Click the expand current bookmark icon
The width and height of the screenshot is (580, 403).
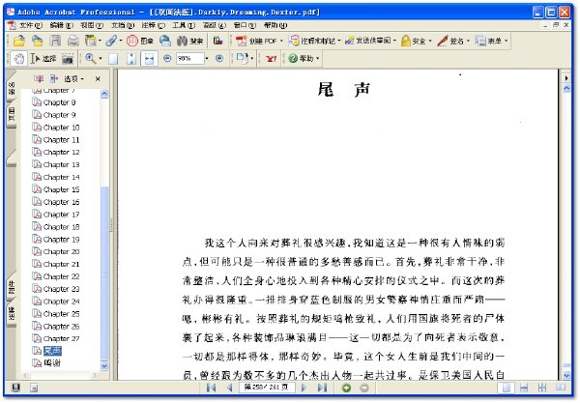pos(54,78)
